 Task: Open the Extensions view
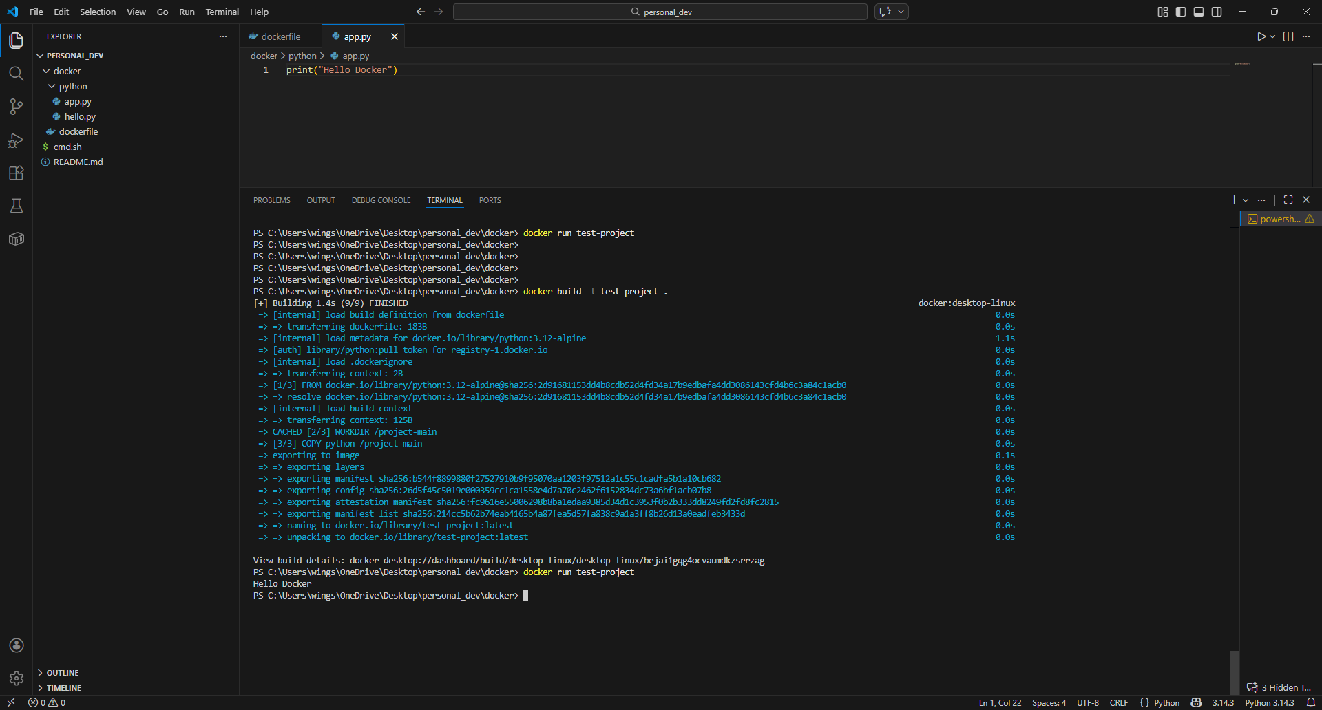17,173
